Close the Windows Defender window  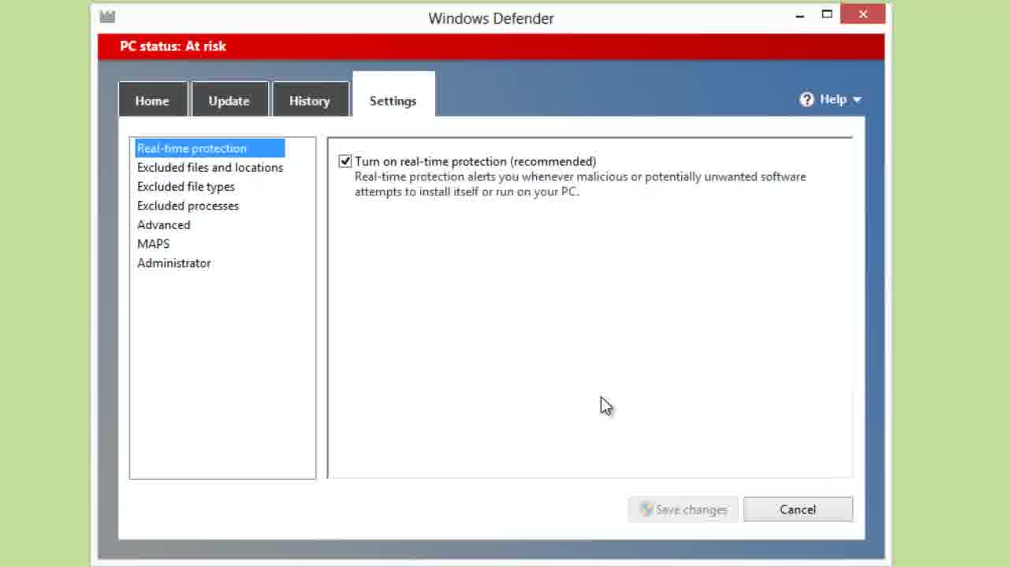(863, 14)
